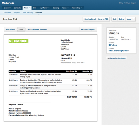Go to the Banking tab
The image size is (139, 125).
click(56, 8)
